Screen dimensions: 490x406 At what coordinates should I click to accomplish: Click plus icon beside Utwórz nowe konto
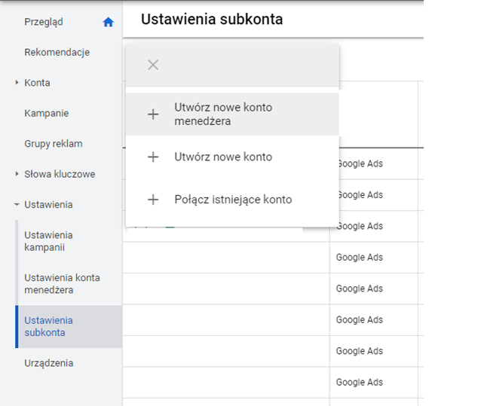pyautogui.click(x=153, y=157)
